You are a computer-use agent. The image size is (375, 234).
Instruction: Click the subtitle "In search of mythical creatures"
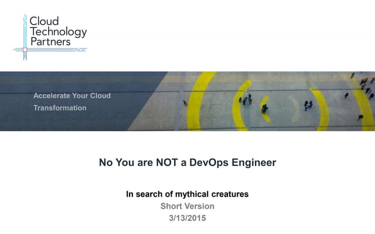[x=187, y=194]
